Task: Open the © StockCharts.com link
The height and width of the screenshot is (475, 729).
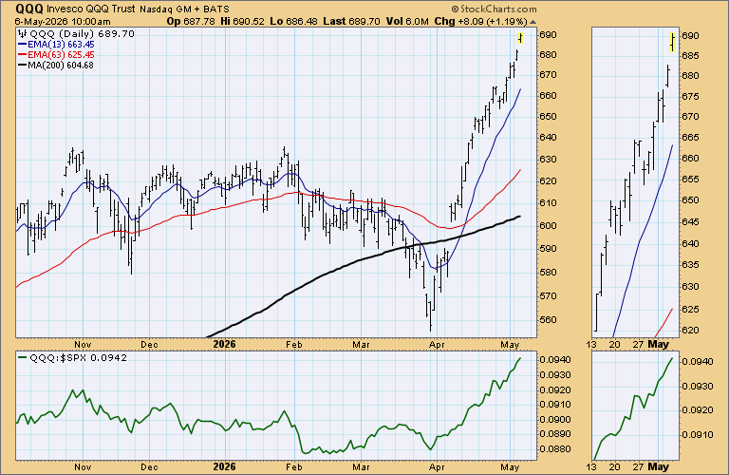Action: [494, 9]
